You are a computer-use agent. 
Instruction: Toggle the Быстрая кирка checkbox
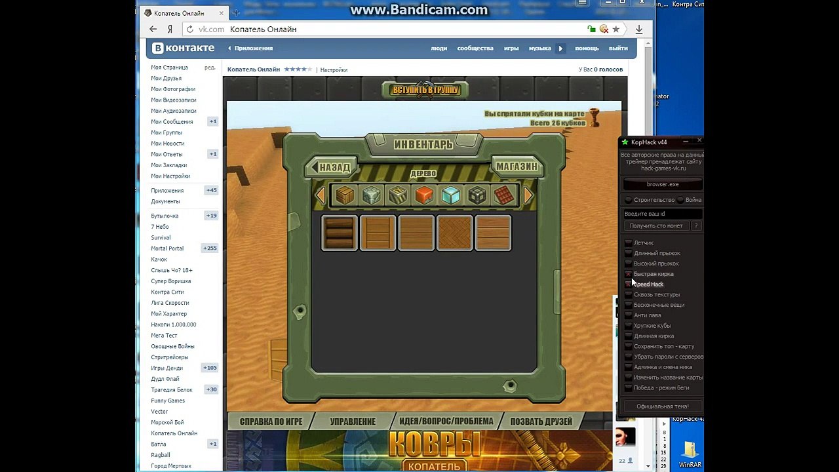629,274
